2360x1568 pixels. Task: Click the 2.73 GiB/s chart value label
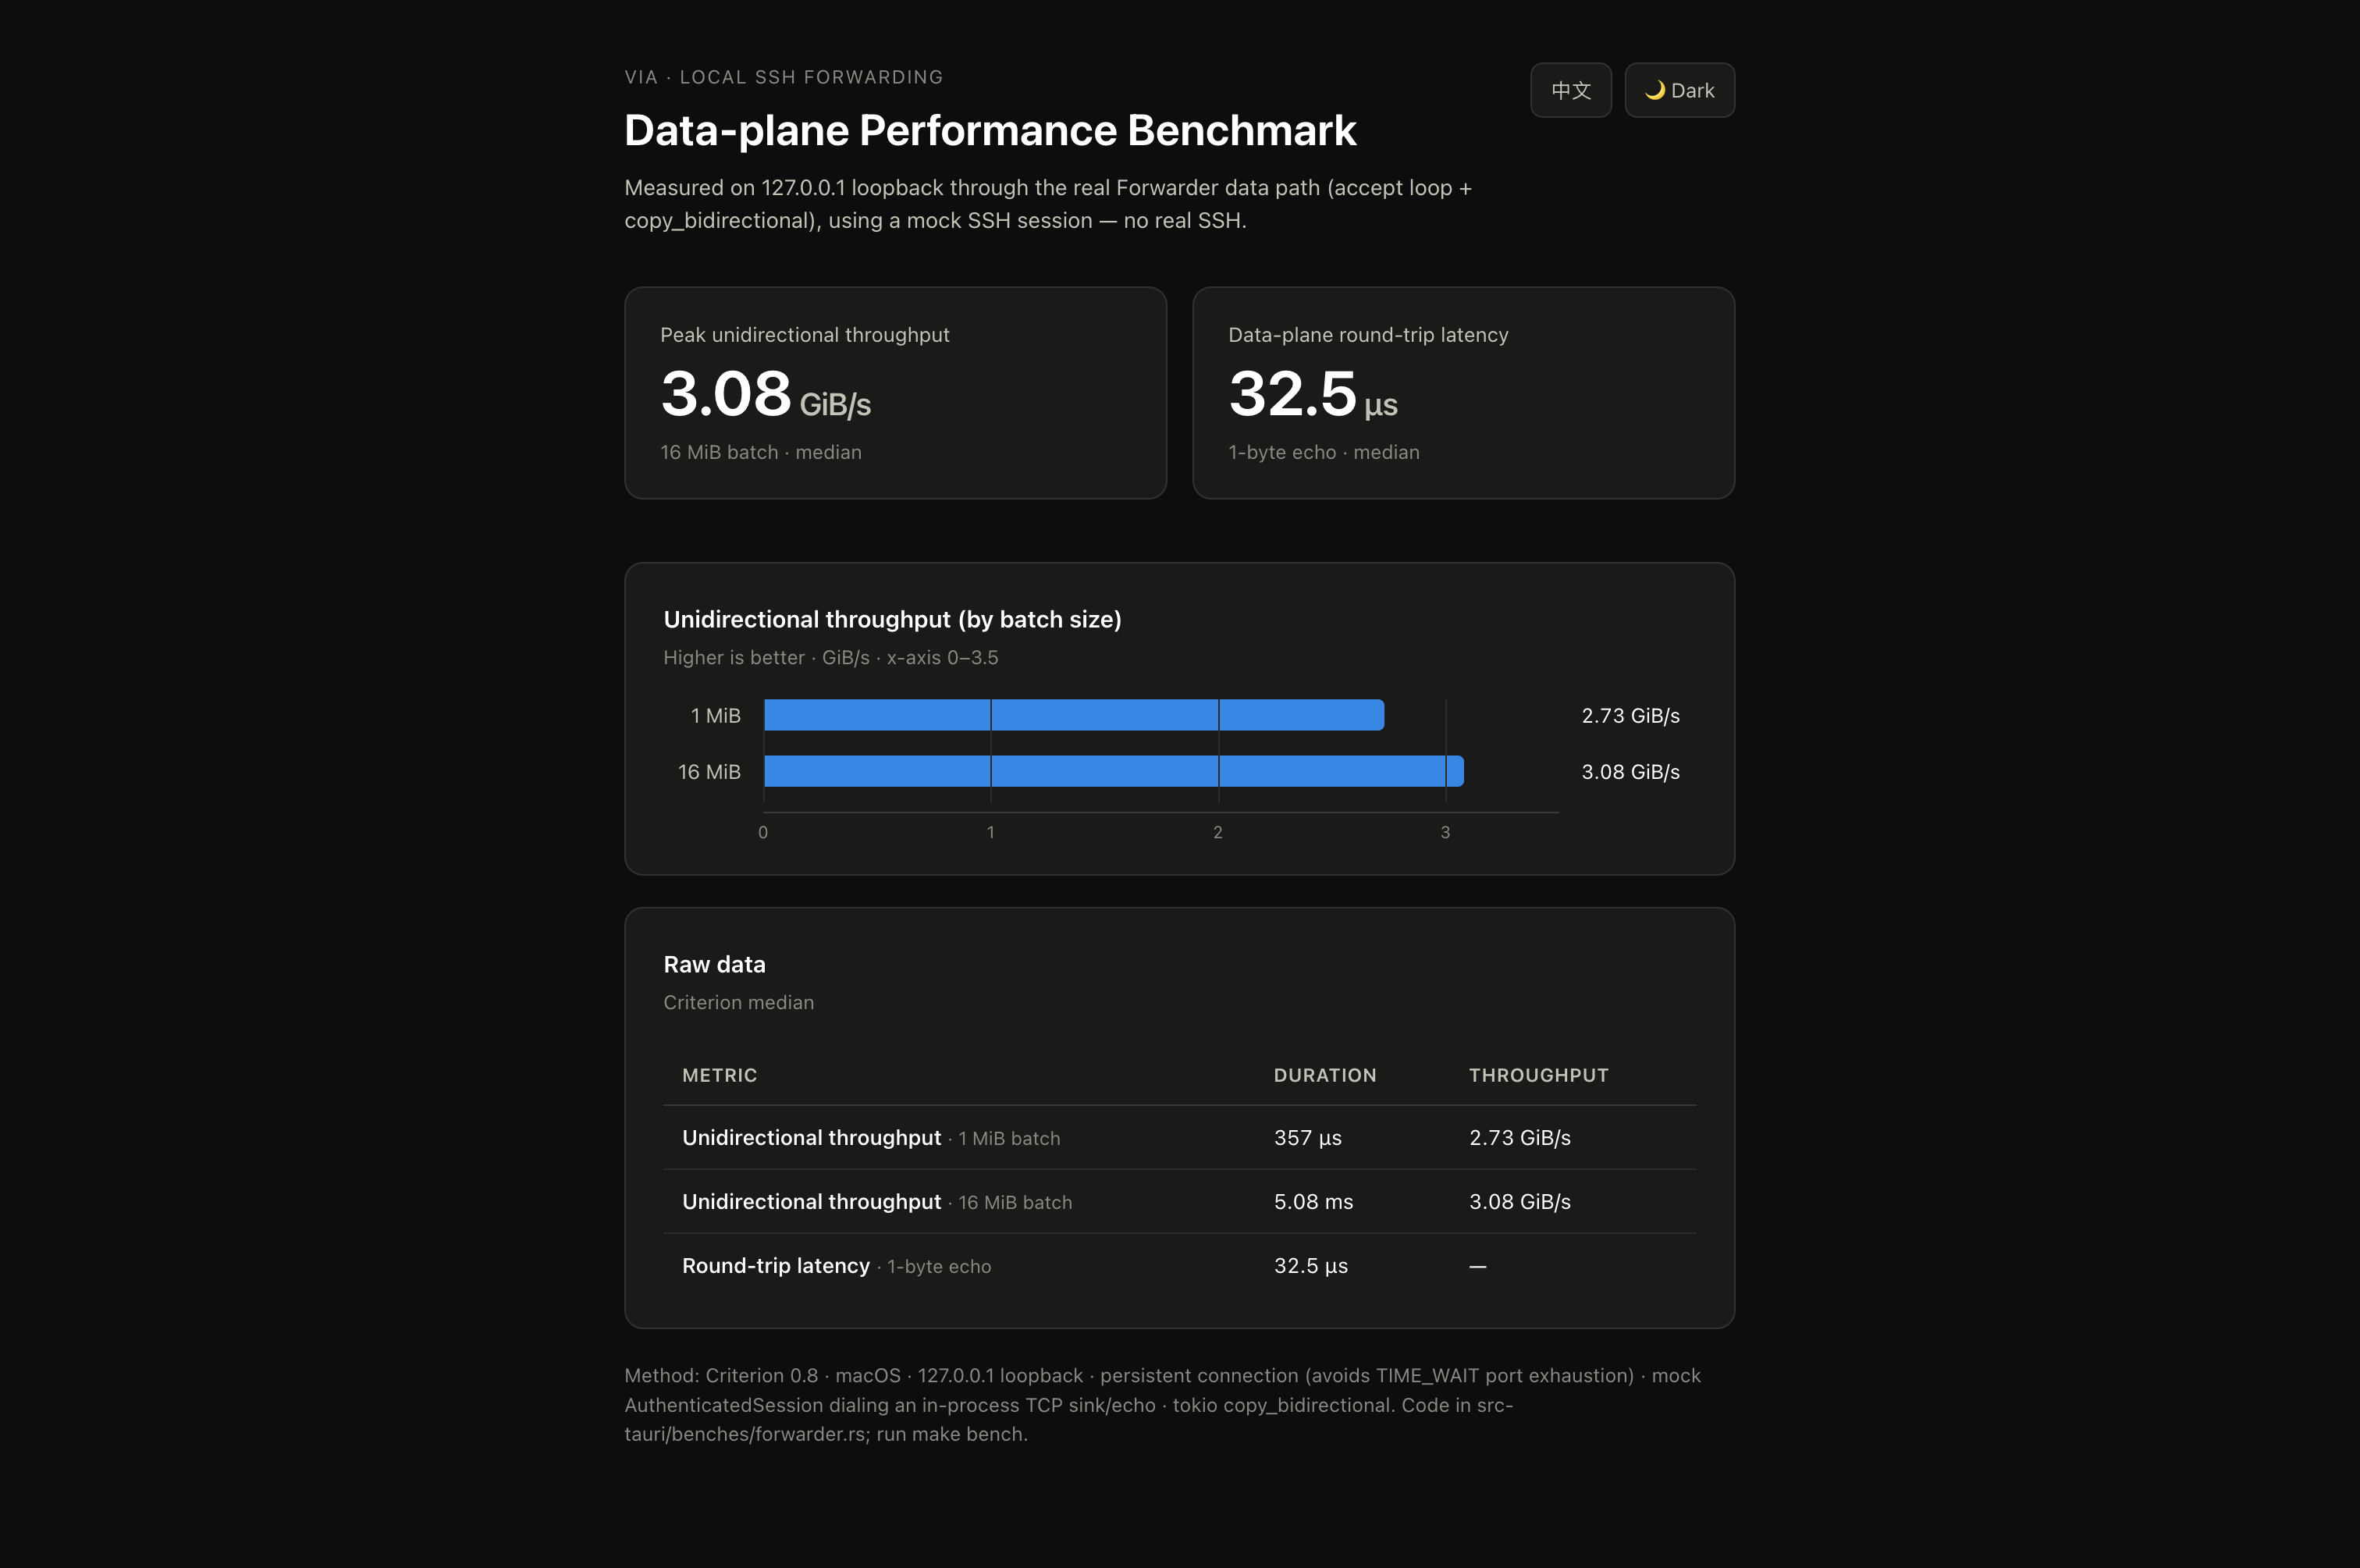(1630, 716)
